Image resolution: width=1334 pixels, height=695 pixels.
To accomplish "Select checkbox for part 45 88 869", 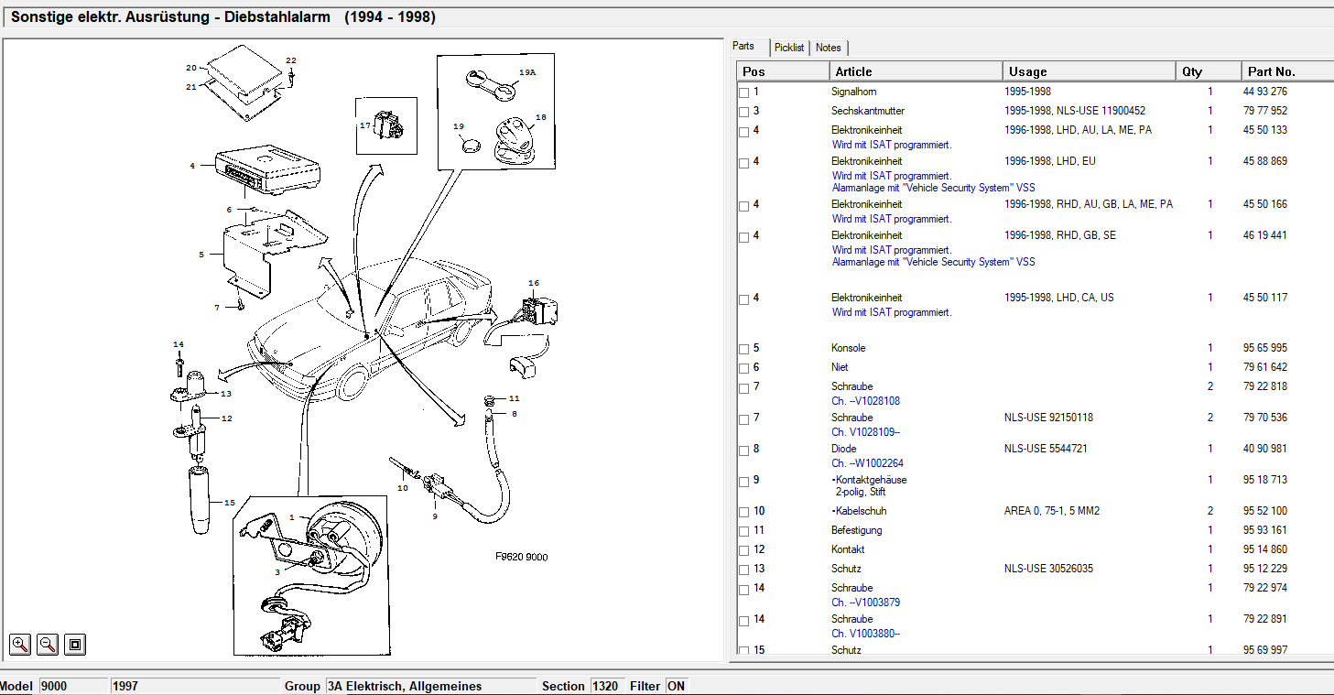I will click(x=744, y=162).
